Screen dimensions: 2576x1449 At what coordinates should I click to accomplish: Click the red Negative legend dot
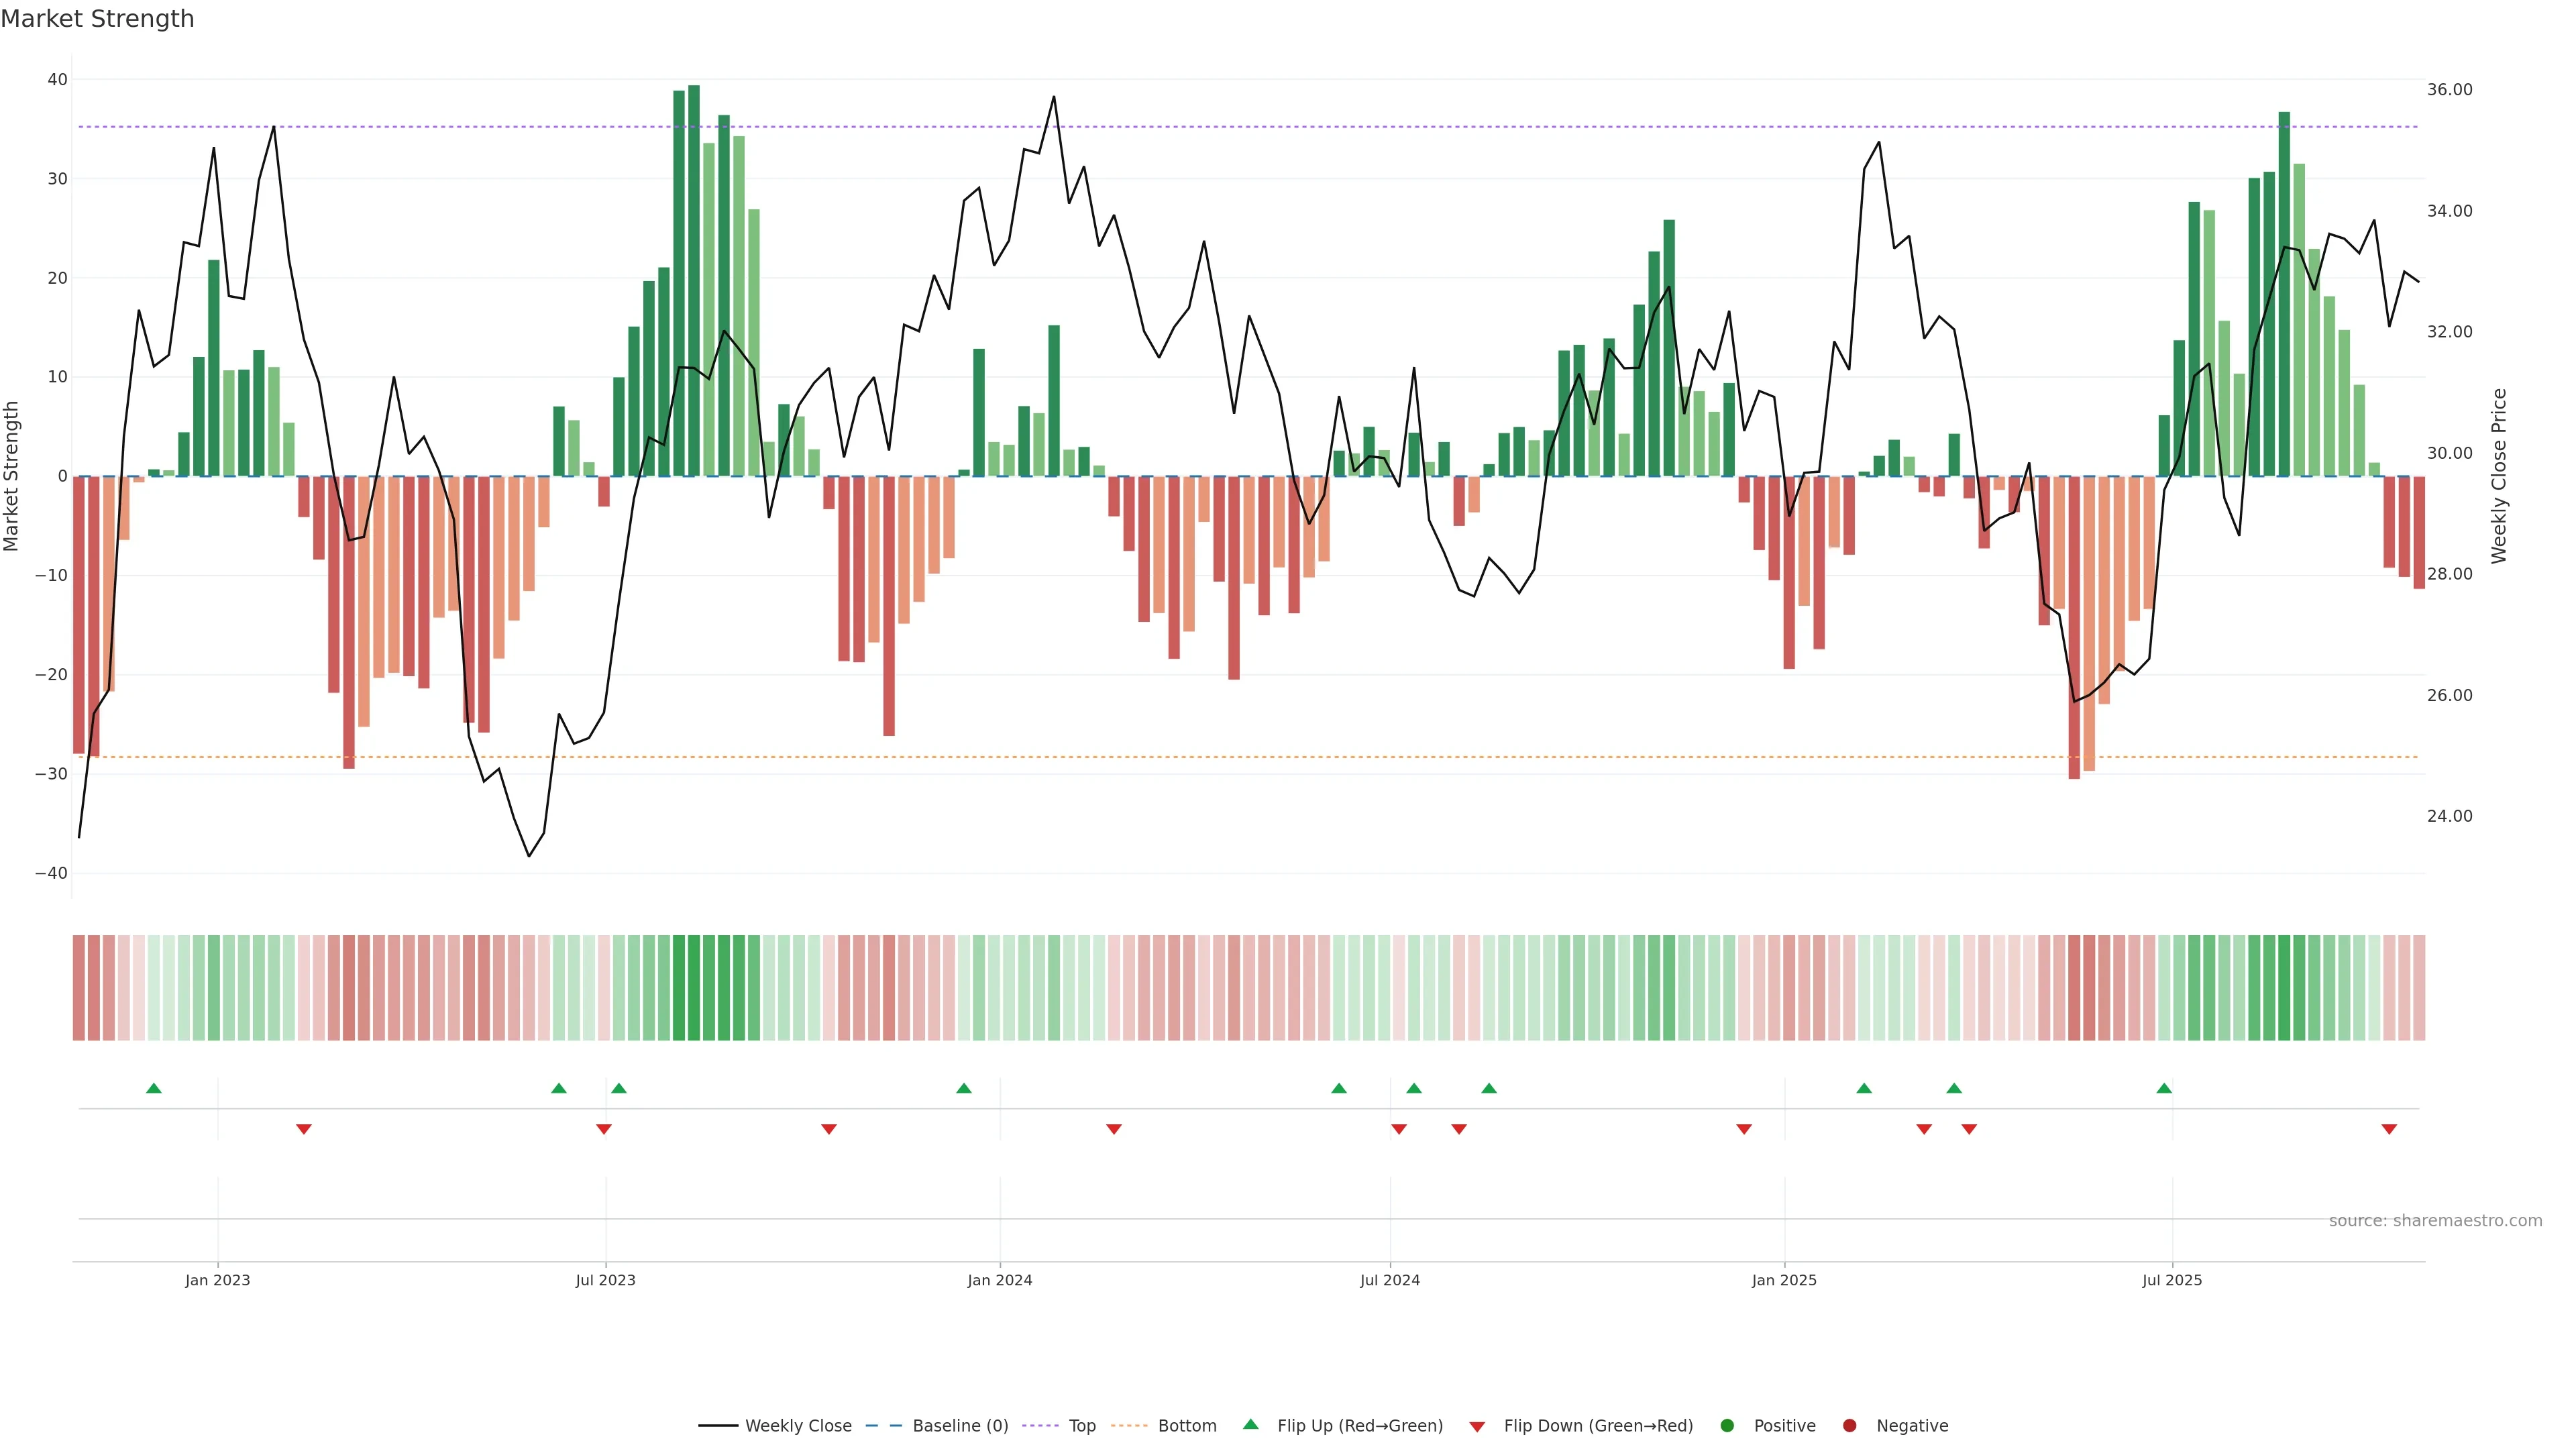[1849, 1426]
